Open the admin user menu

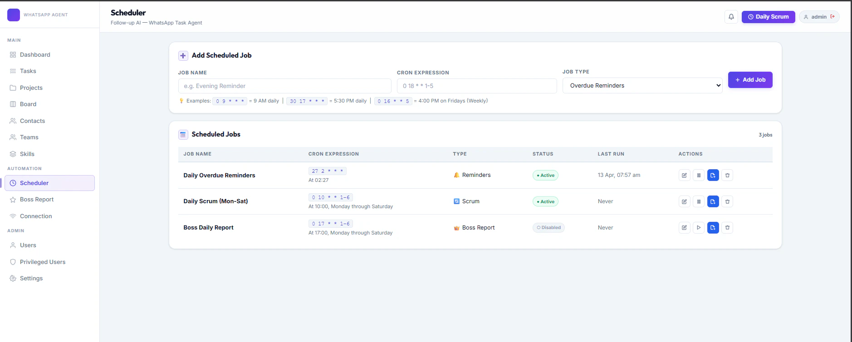(x=819, y=17)
